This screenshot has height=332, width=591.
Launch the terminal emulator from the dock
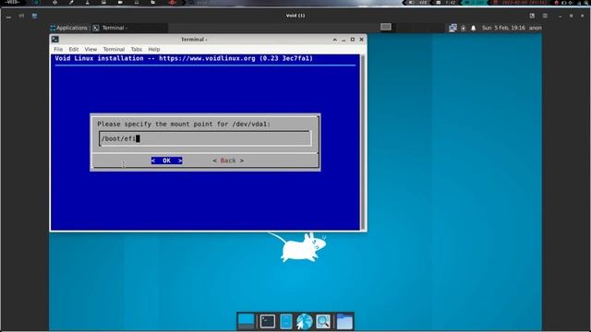[x=268, y=322]
